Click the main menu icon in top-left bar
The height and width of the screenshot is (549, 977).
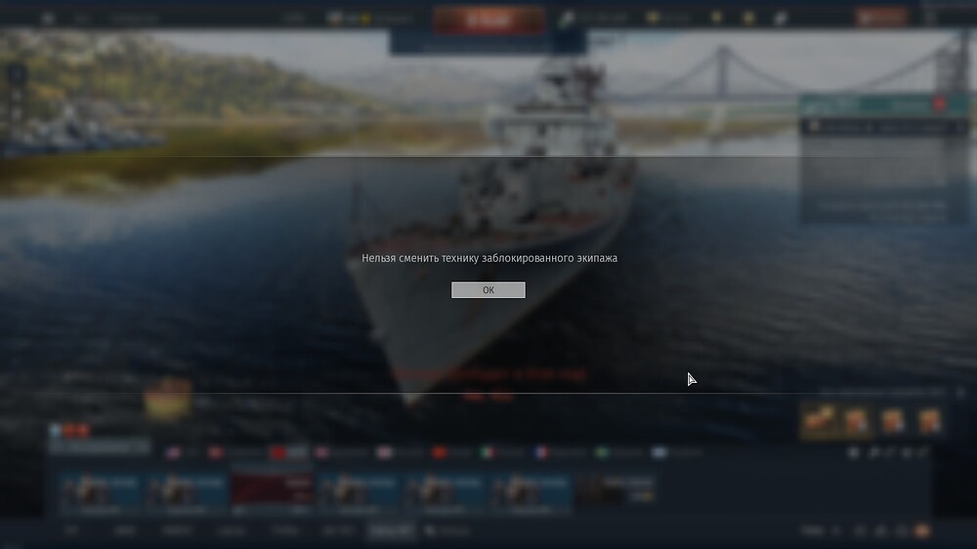tap(48, 18)
